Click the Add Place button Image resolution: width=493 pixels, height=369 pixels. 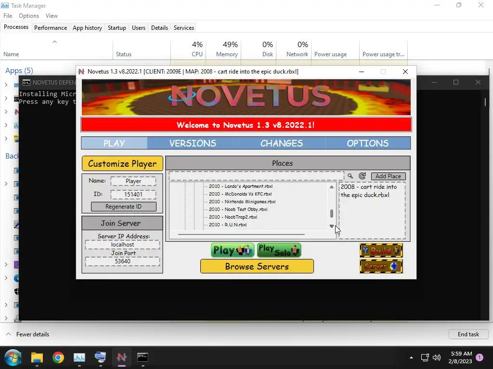[x=389, y=176]
